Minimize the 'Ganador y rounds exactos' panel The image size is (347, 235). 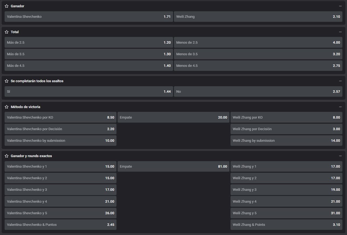pos(340,156)
